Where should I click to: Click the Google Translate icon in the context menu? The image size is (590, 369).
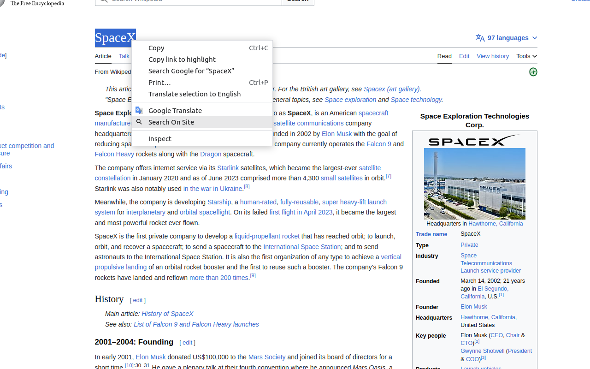[140, 110]
